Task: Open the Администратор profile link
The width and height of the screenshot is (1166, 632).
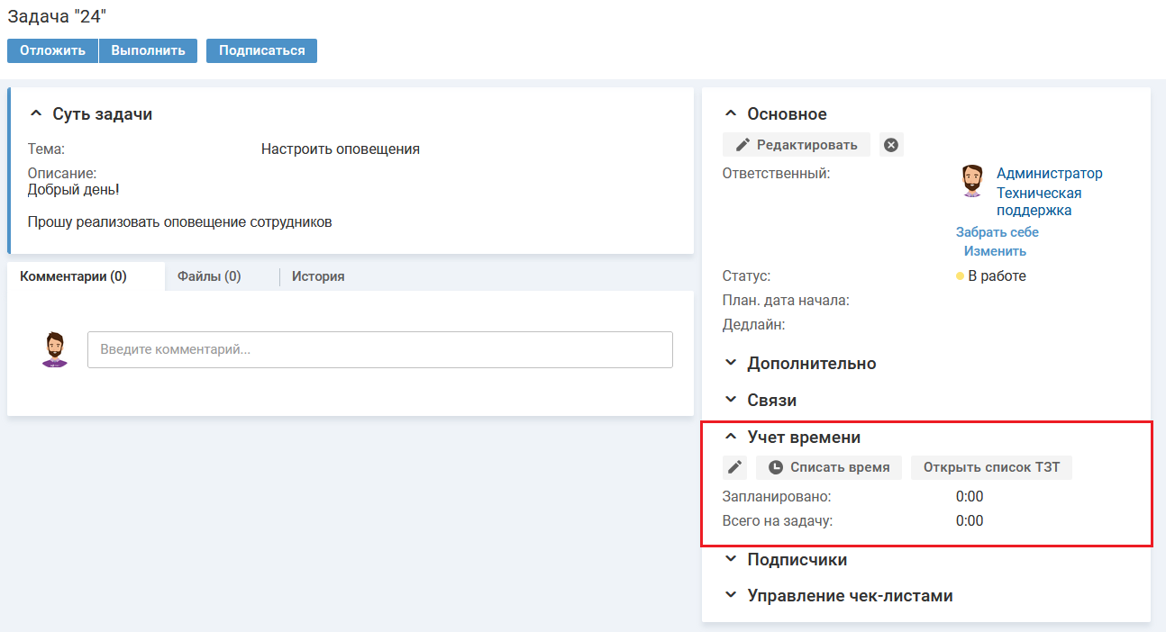Action: point(1049,174)
